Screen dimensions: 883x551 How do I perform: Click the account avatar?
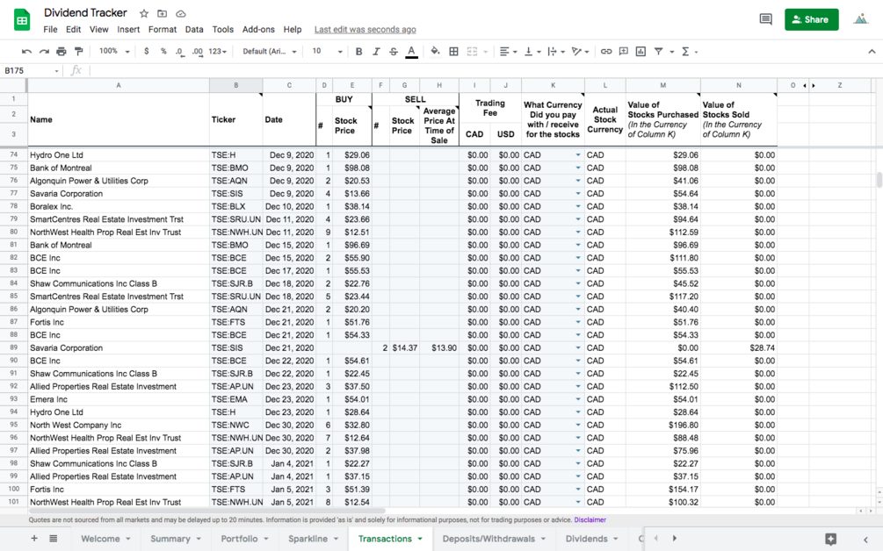pyautogui.click(x=860, y=19)
